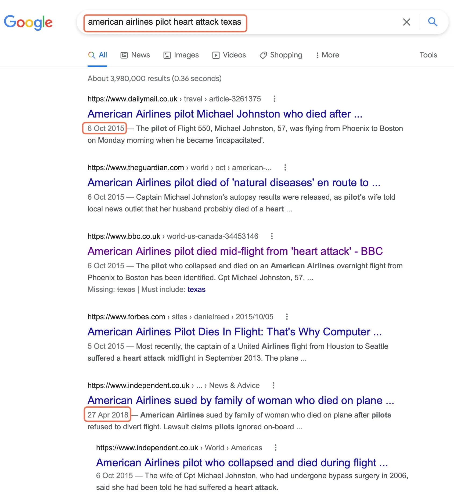Open the options menu for the Daily Mail result
Viewport: 454px width, 498px height.
275,99
